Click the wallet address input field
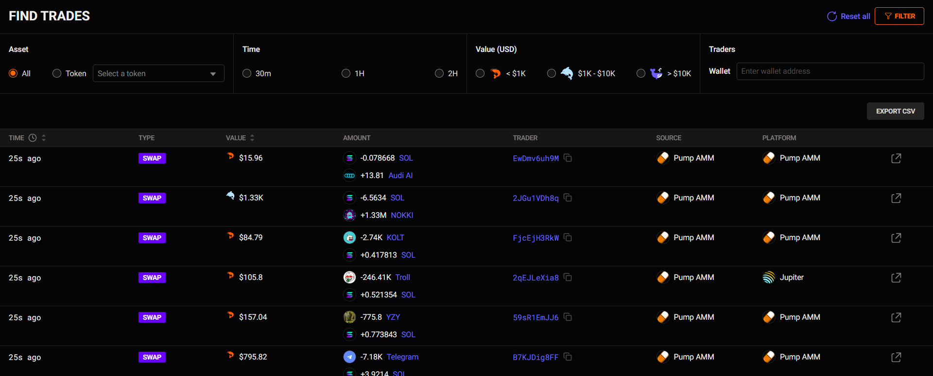Viewport: 933px width, 376px height. 830,71
